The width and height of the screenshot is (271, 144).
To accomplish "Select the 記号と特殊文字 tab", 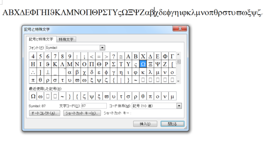I will [x=41, y=39].
